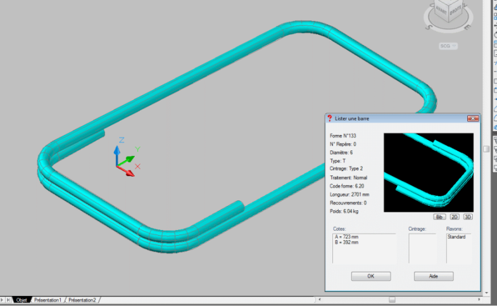Select the Standard entry in Rayons list
This screenshot has width=497, height=306.
pos(457,237)
